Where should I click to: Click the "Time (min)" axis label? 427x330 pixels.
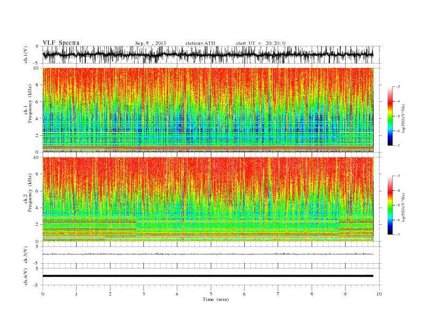tap(216, 299)
